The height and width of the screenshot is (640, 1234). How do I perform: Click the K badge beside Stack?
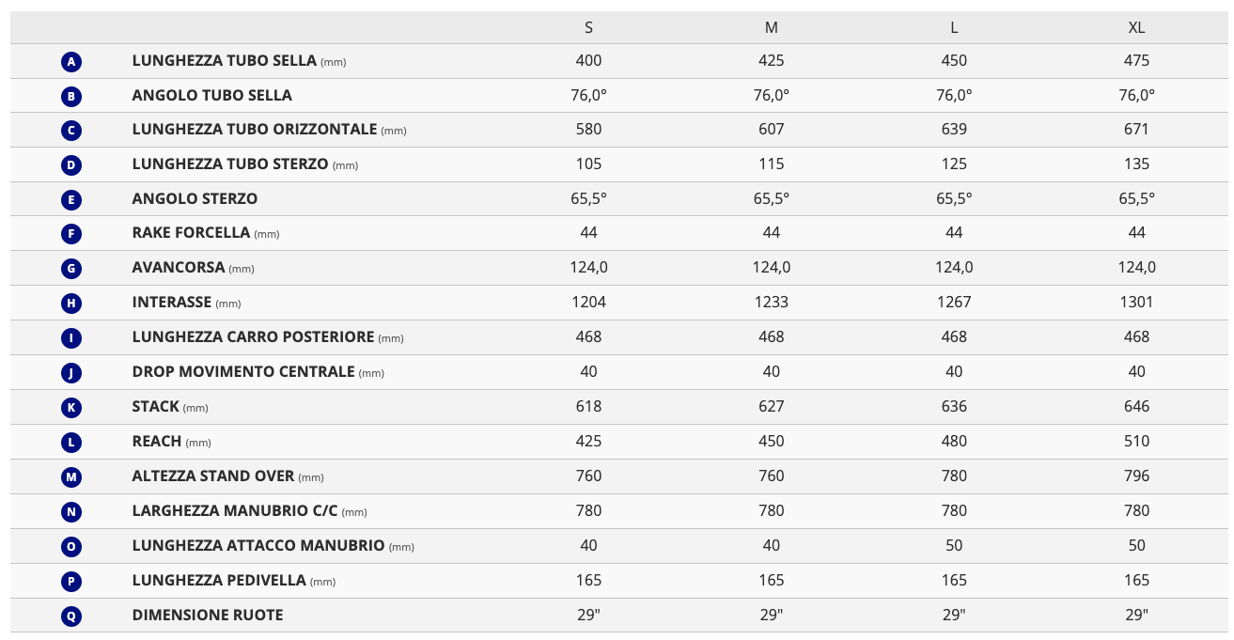(x=71, y=408)
